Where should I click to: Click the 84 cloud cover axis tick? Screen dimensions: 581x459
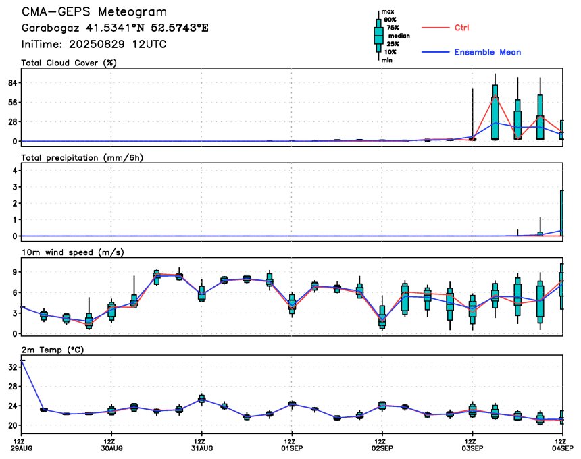(12, 83)
